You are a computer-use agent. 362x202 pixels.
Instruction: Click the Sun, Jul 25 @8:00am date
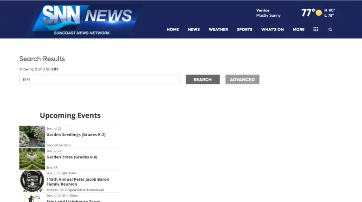(61, 173)
